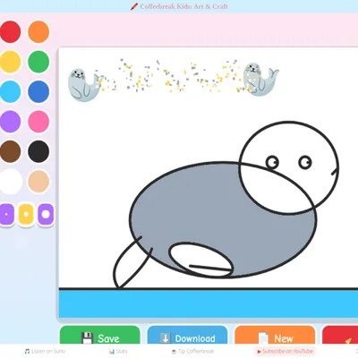The image size is (358, 358).
Task: Click Subscribe on YouTube link
Action: (285, 351)
